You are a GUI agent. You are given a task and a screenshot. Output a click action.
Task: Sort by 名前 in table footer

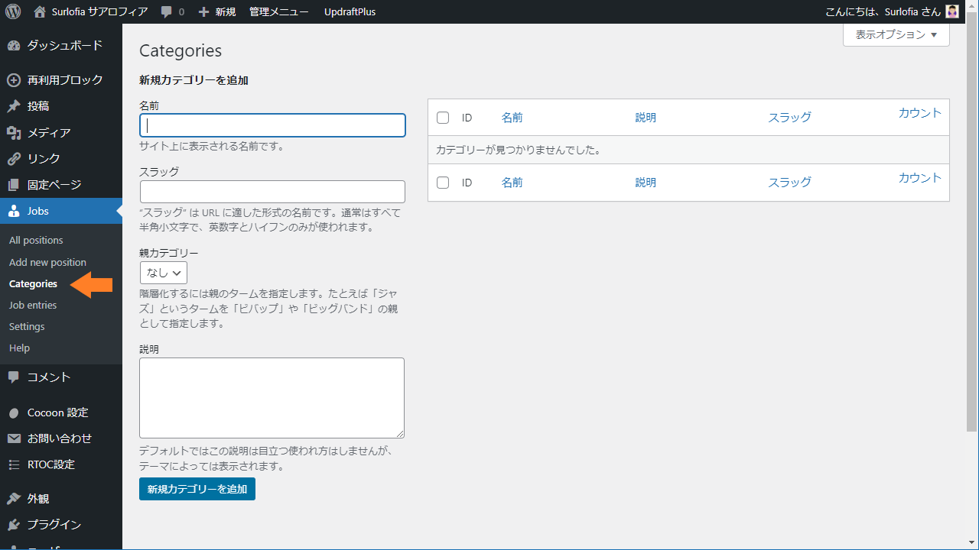512,183
